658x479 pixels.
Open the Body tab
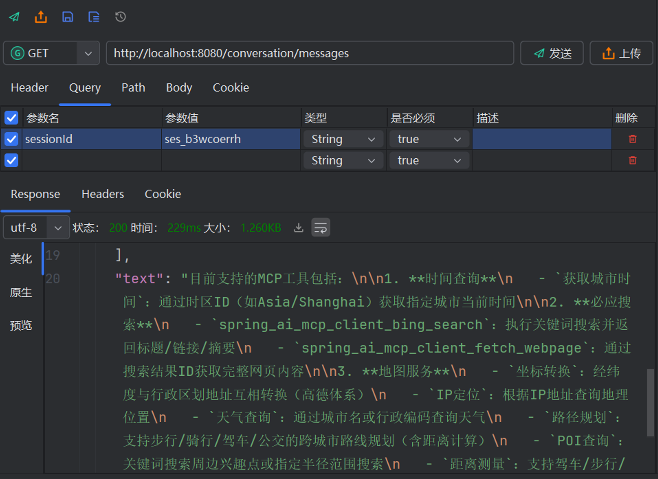tap(179, 87)
